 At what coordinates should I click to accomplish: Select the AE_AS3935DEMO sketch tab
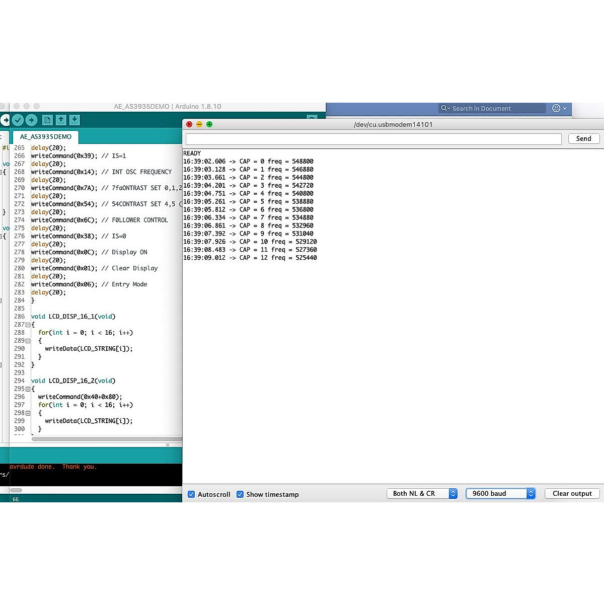pyautogui.click(x=46, y=136)
